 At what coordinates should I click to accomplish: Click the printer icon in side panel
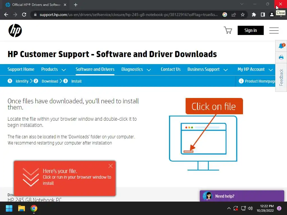click(281, 57)
